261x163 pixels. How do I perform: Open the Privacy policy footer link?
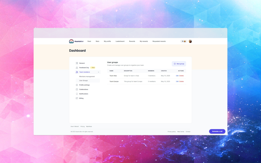click(x=172, y=132)
